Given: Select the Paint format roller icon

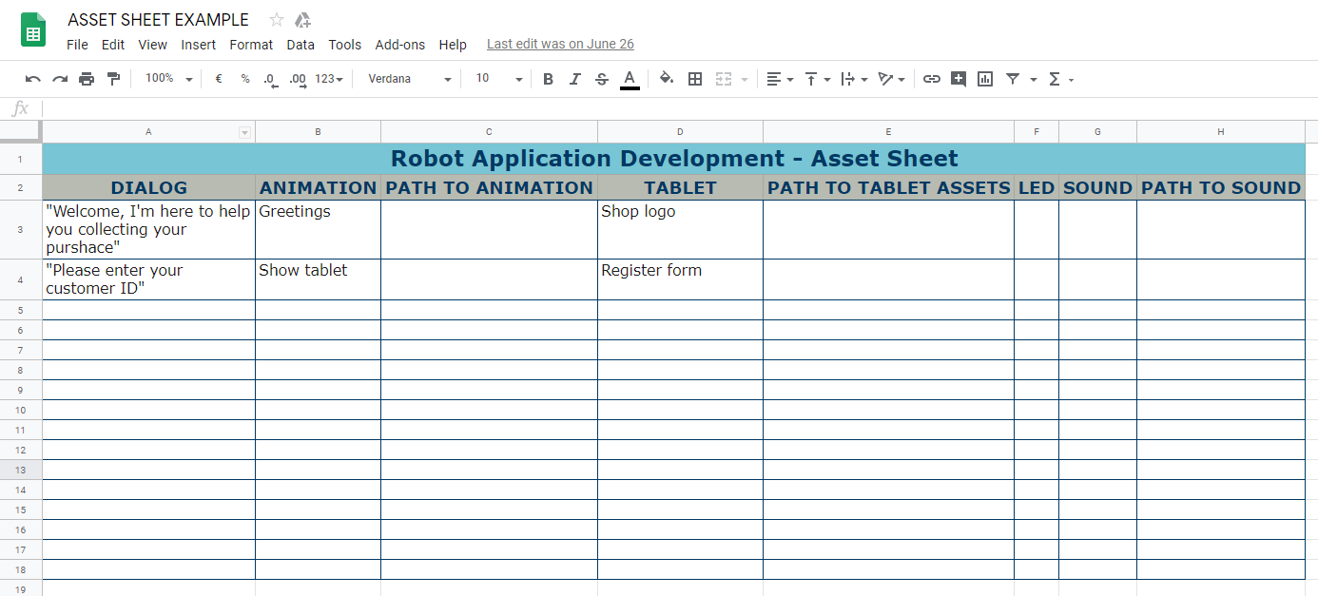Looking at the screenshot, I should pos(113,79).
